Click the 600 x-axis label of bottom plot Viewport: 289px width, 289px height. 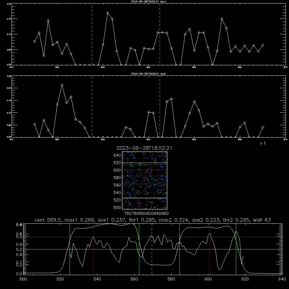pyautogui.click(x=208, y=279)
